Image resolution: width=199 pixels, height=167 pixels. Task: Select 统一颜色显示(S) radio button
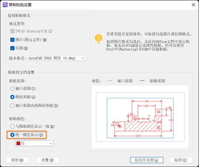point(12,135)
